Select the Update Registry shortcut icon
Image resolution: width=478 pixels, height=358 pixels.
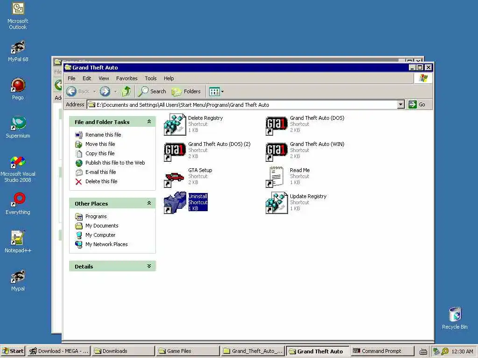[x=276, y=202]
